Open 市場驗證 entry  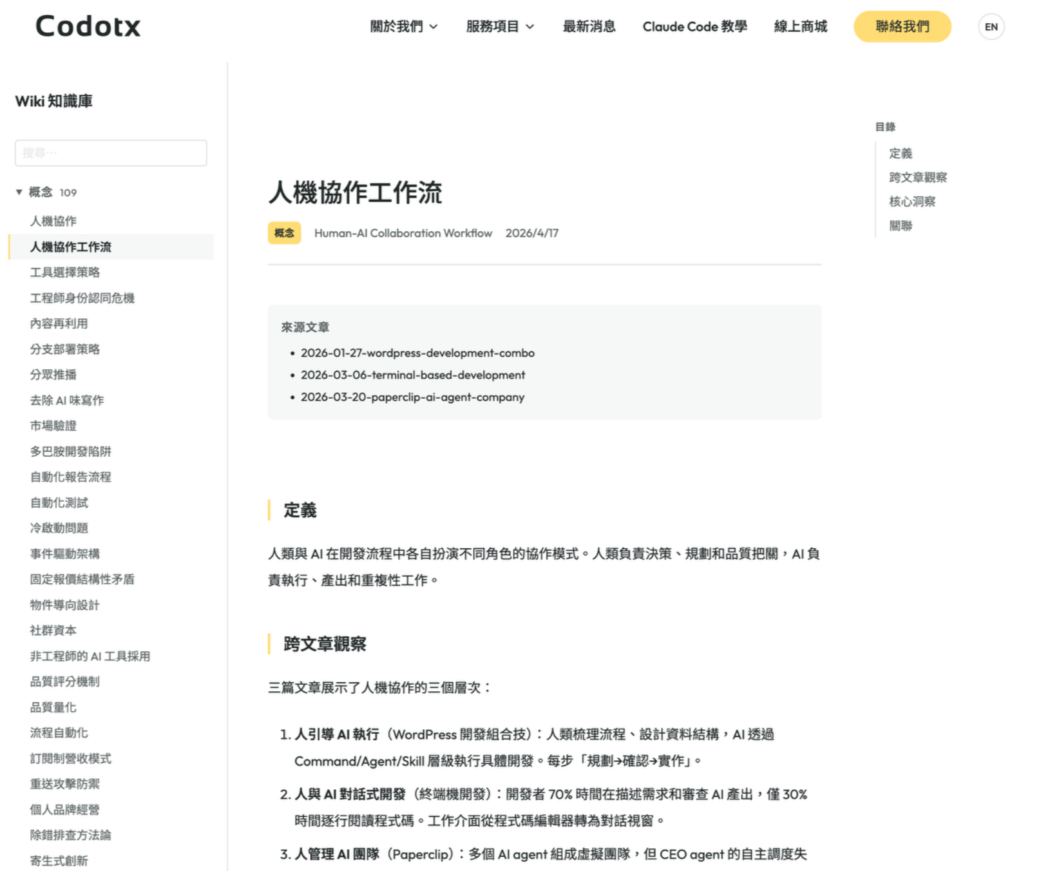click(53, 426)
